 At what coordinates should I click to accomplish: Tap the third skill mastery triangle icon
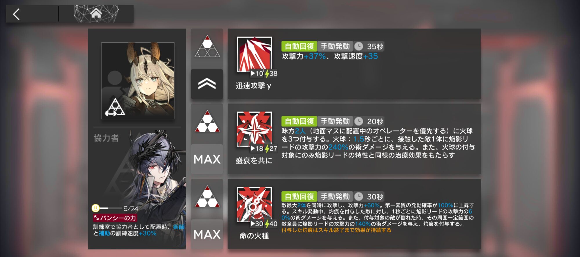[207, 197]
